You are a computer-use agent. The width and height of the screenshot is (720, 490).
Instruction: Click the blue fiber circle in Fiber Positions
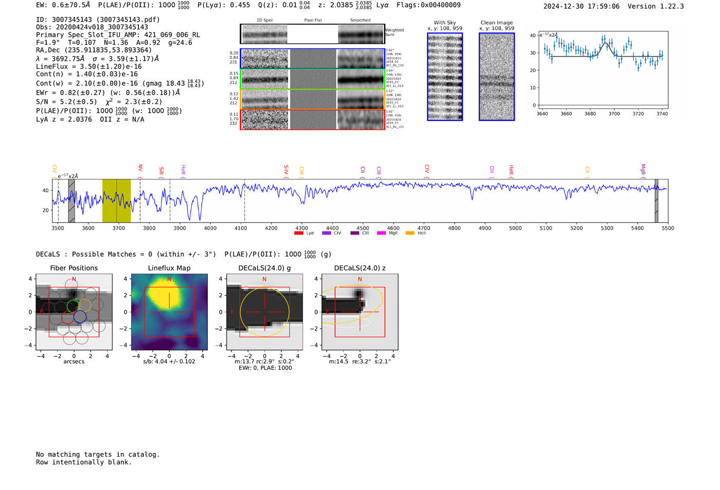click(x=80, y=317)
